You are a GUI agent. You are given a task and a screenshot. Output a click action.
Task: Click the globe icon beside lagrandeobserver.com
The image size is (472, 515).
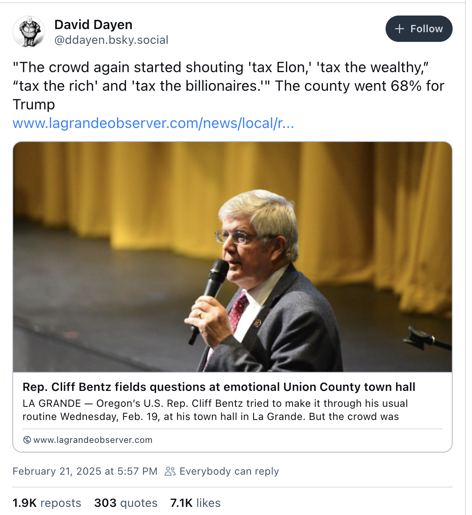27,440
